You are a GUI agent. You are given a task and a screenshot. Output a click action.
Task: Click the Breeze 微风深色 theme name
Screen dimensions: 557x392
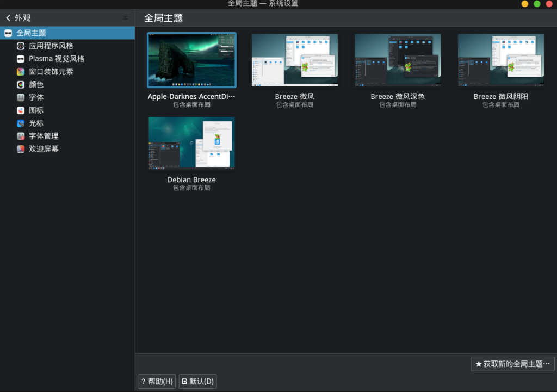(398, 97)
